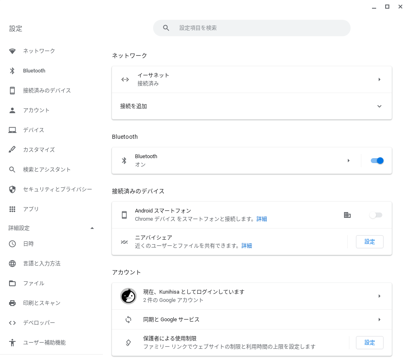Click the ethernet icon in イーサネット row
The image size is (407, 362).
pyautogui.click(x=125, y=79)
